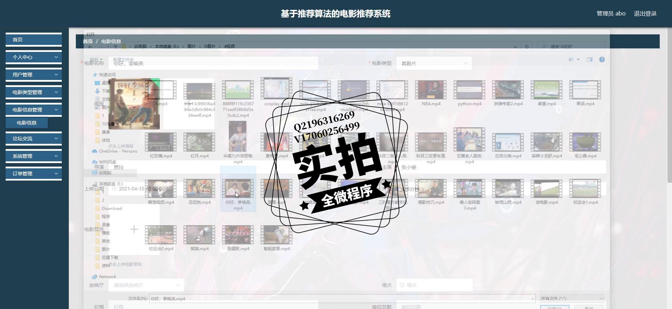This screenshot has width=672, height=309.
Task: Select the 熊猫.mp4 video file
Action: tap(199, 238)
